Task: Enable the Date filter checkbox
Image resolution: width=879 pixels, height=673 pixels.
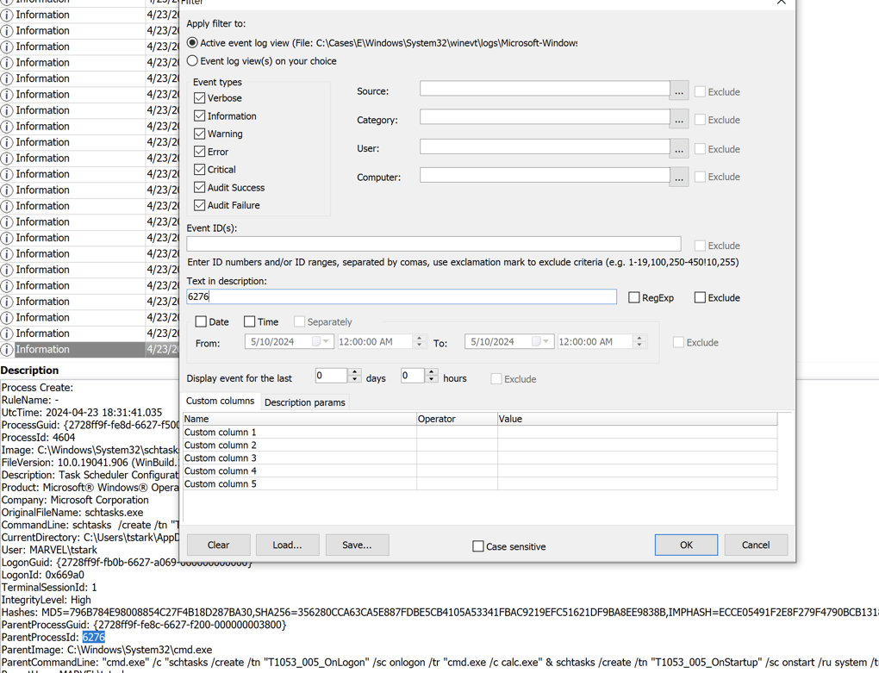Action: [x=201, y=321]
